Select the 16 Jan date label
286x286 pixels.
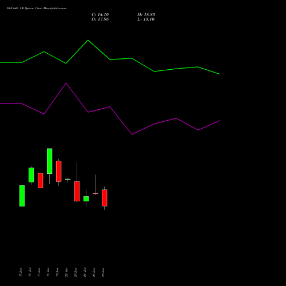pos(30,272)
